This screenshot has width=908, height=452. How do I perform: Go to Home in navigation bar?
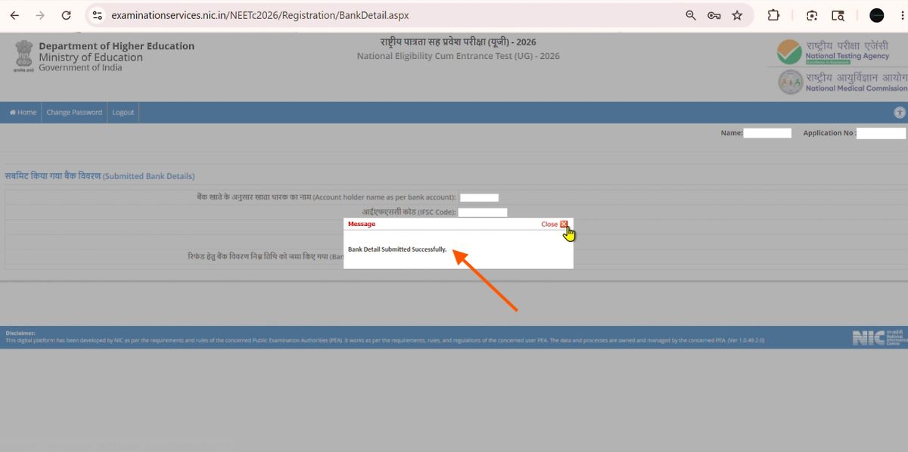click(23, 113)
